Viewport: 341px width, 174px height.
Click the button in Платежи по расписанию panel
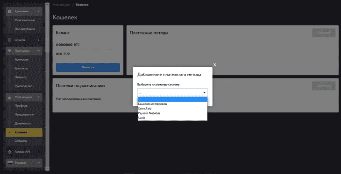324,86
